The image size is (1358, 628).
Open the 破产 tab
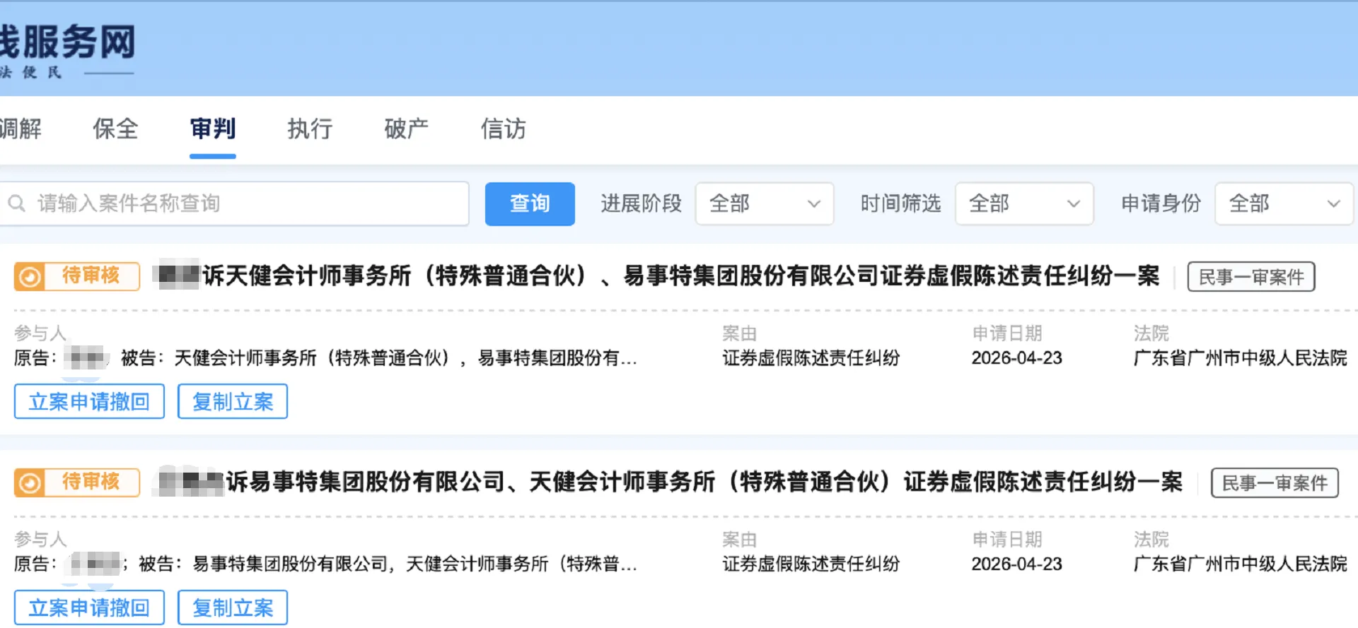coord(407,129)
